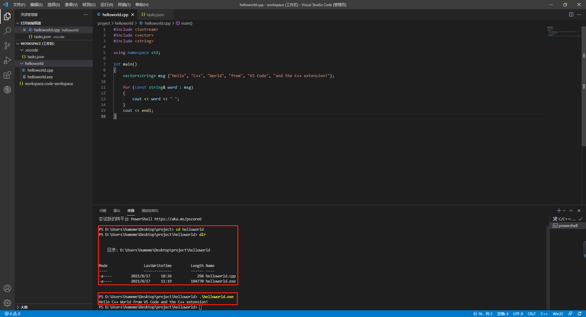Switch to the 输出 panel tab
586x317 pixels.
(117, 211)
